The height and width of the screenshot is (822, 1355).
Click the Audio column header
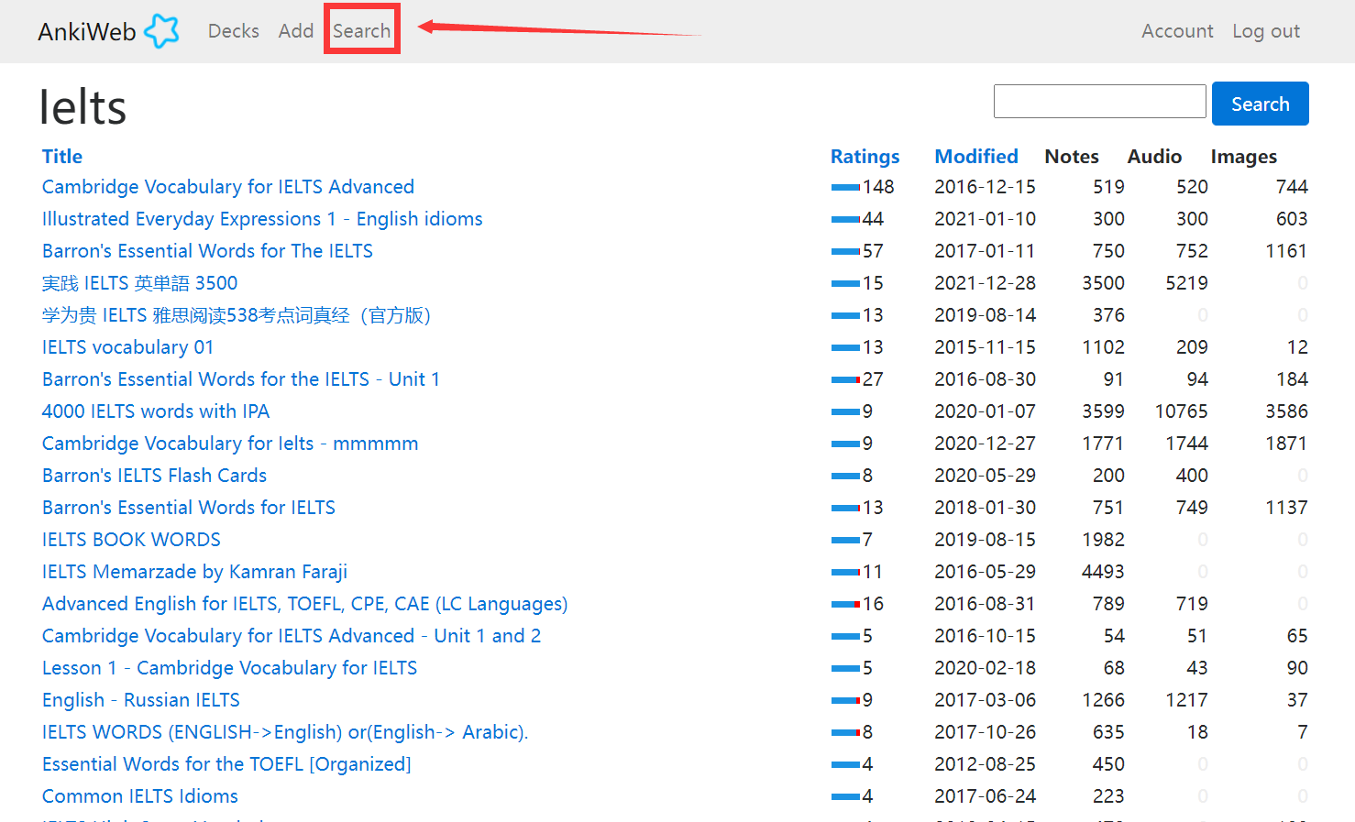coord(1154,157)
